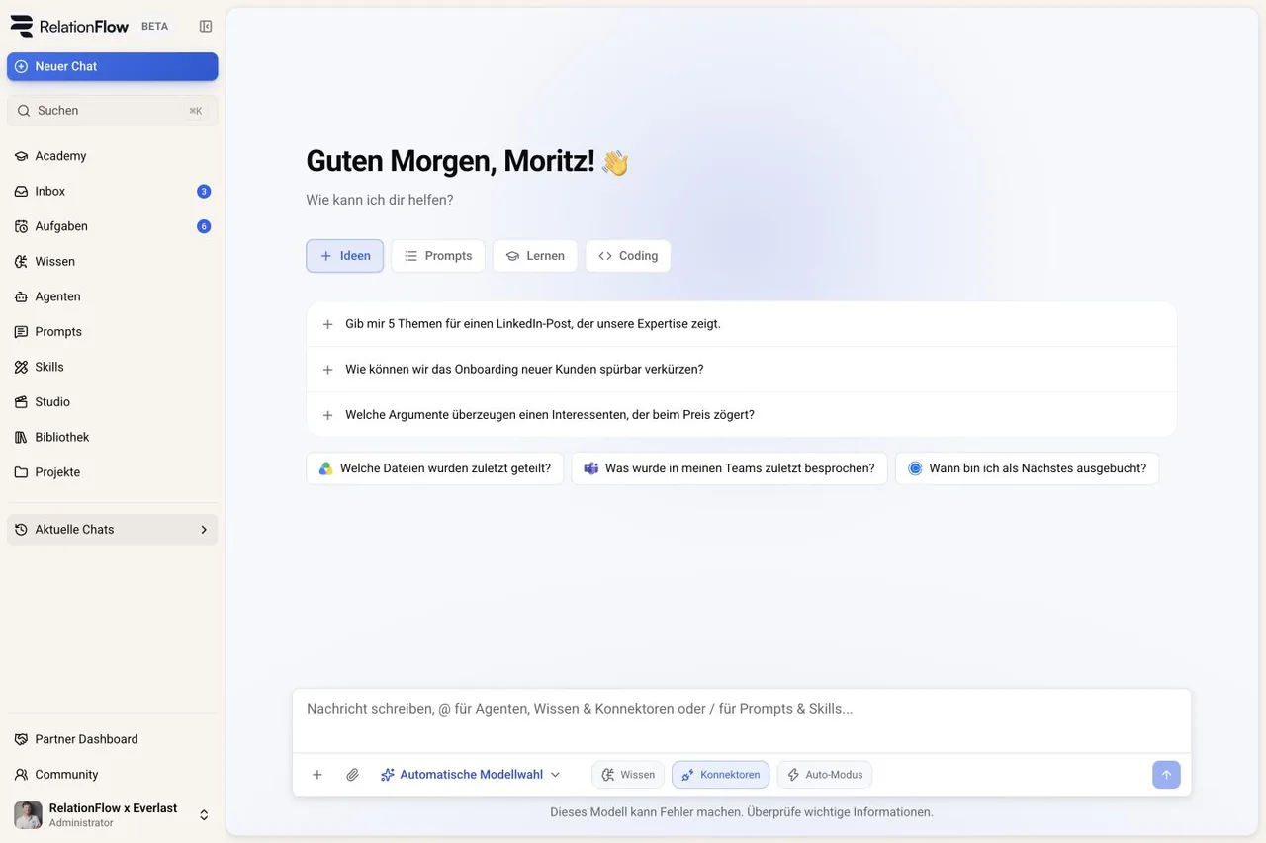Click the account avatar thumbnail
1266x843 pixels.
pos(28,815)
